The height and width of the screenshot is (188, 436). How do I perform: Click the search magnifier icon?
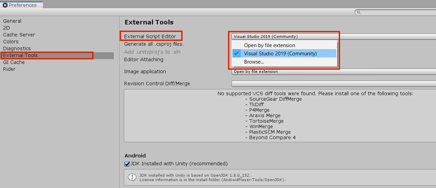click(359, 12)
